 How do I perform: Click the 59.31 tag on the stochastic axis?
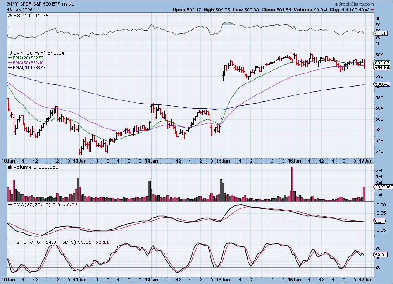point(380,255)
